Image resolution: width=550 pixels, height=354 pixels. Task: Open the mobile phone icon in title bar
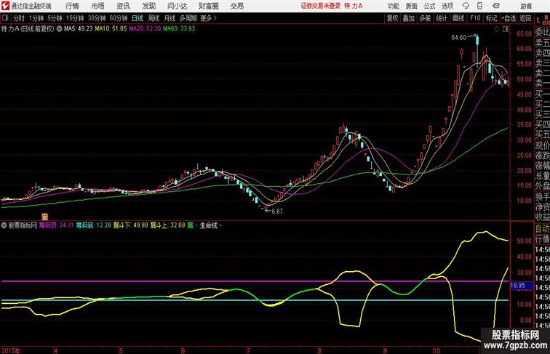click(479, 6)
